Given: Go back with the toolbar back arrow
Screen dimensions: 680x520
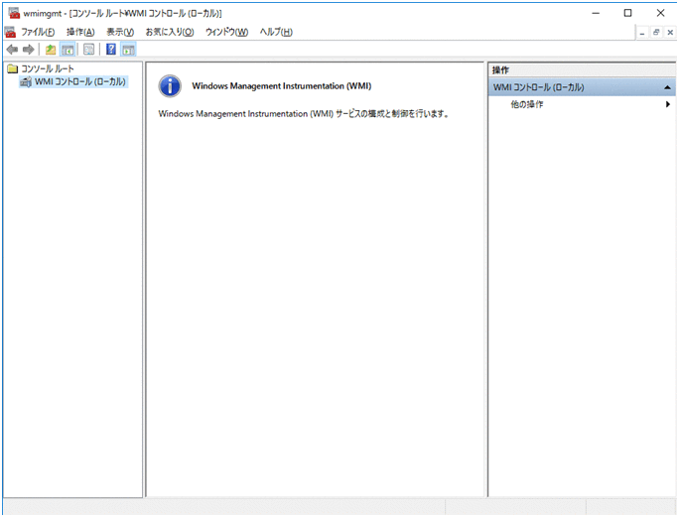Looking at the screenshot, I should pyautogui.click(x=12, y=50).
